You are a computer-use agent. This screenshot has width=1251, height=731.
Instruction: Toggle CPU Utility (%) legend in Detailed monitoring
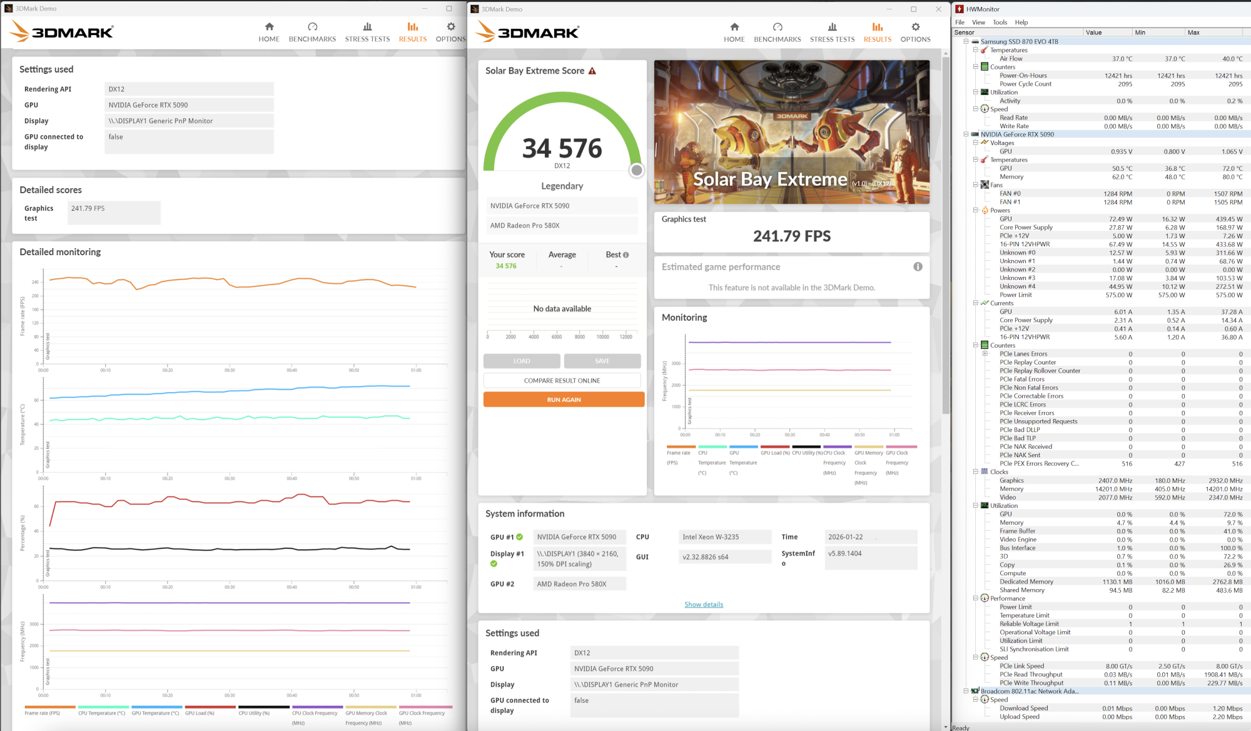pos(254,713)
